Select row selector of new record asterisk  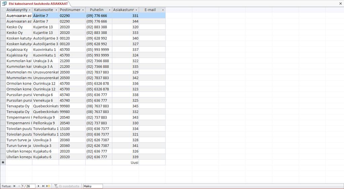(x=3, y=163)
